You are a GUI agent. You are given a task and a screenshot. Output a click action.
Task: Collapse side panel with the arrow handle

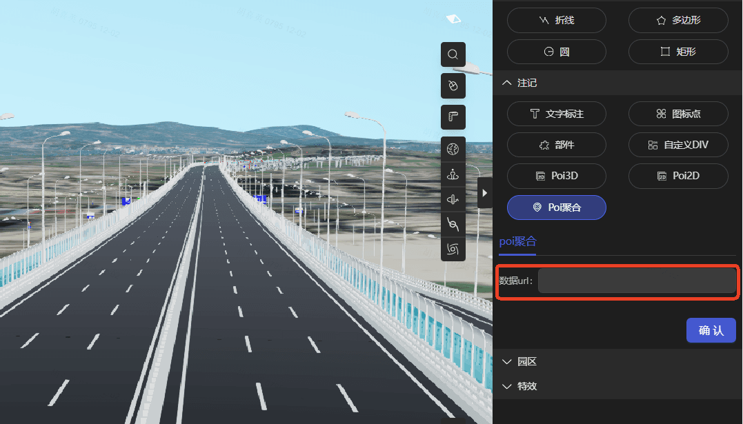pos(484,193)
